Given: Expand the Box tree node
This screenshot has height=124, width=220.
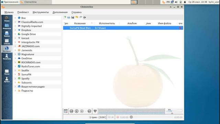Looking at the screenshot, I should click(x=15, y=18).
